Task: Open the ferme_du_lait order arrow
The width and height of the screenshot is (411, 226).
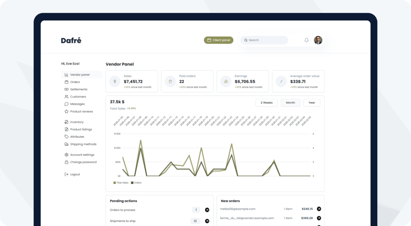Action: pyautogui.click(x=319, y=218)
